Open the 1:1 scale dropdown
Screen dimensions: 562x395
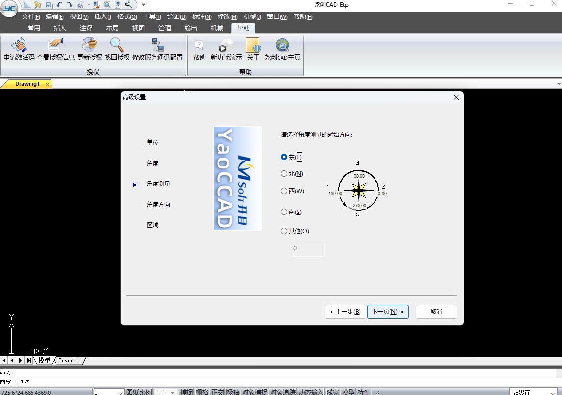(166, 392)
